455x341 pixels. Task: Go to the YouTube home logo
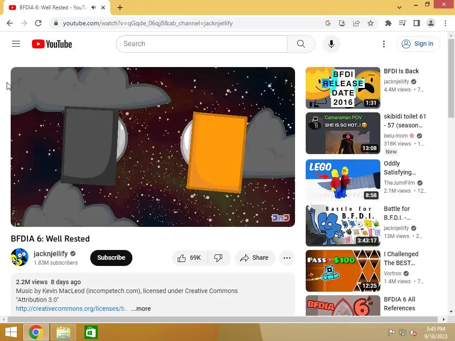pos(52,44)
